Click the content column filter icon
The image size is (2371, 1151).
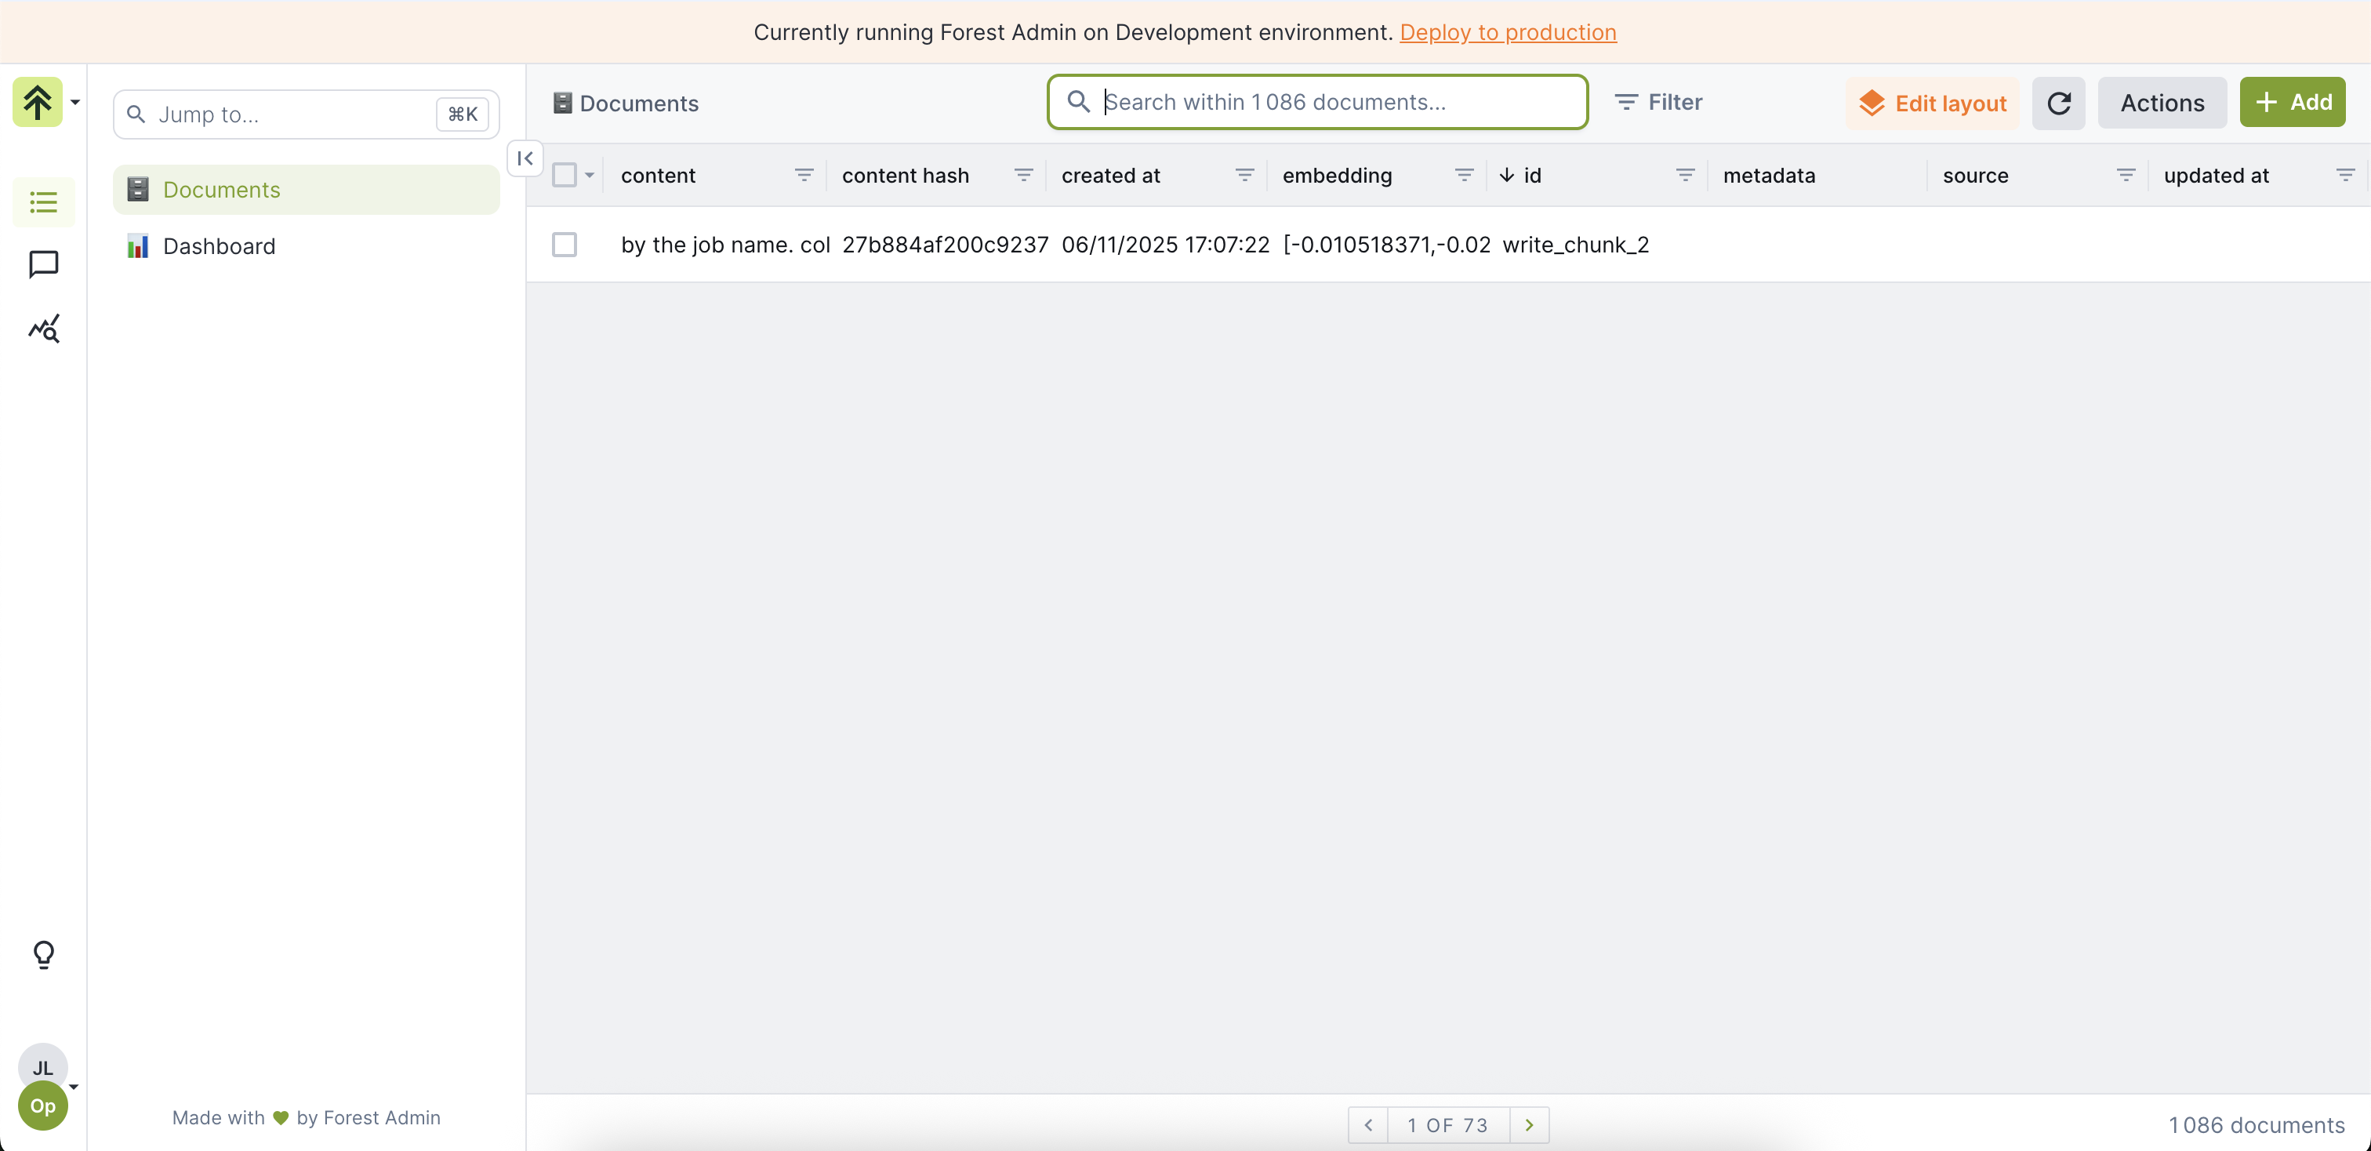point(804,175)
